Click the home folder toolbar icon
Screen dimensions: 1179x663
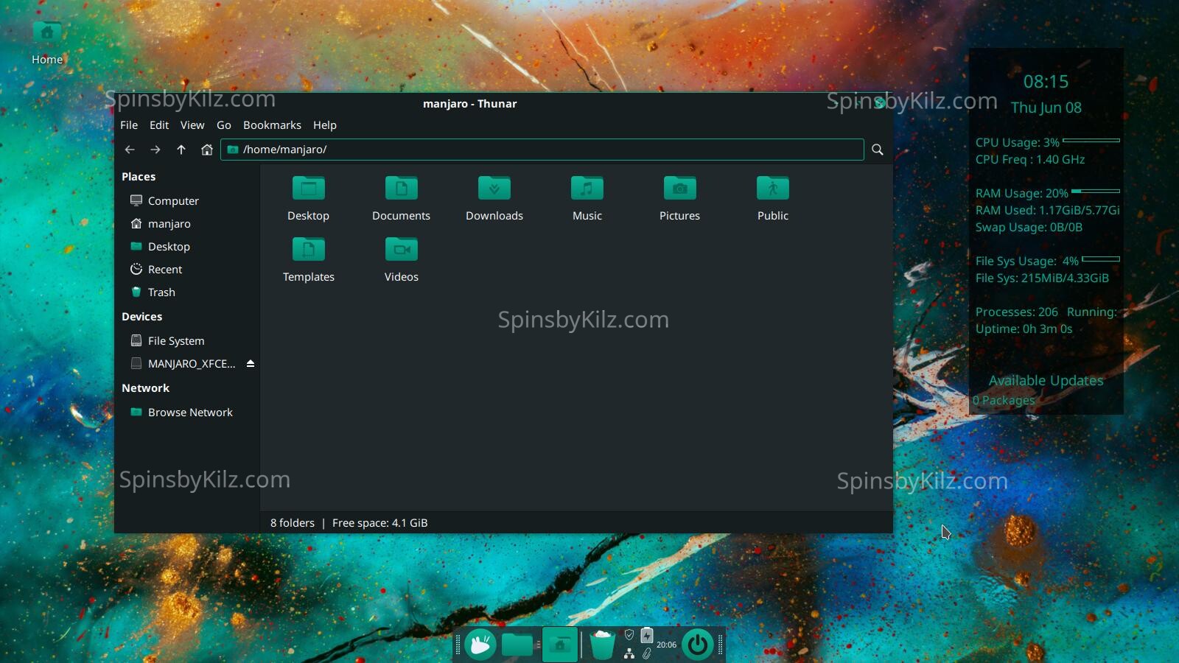[207, 150]
